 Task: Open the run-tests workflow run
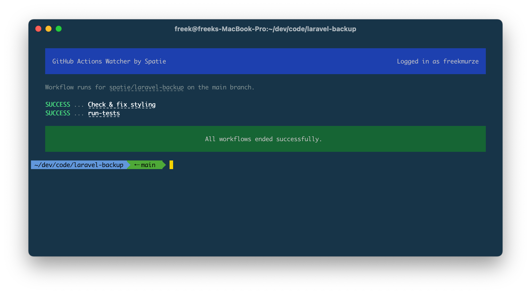point(104,113)
